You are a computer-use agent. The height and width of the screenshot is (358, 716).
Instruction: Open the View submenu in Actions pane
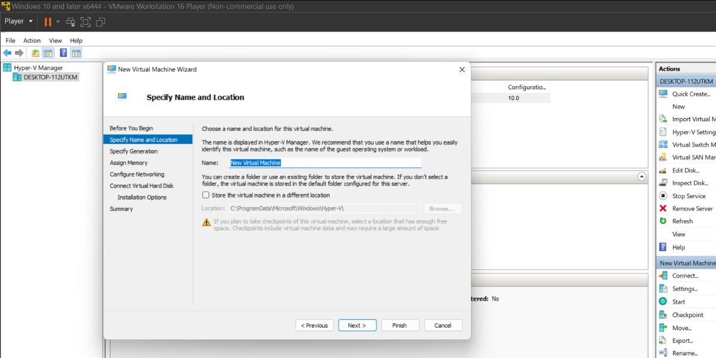(x=679, y=234)
